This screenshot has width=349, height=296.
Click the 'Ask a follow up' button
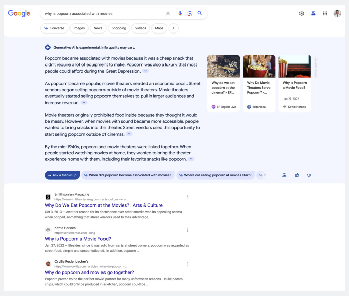62,175
